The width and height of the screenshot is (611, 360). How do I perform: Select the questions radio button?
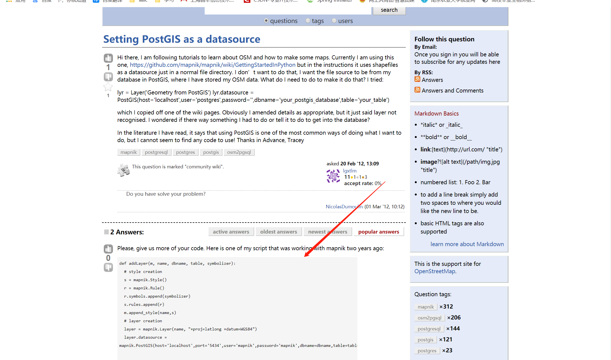point(266,21)
